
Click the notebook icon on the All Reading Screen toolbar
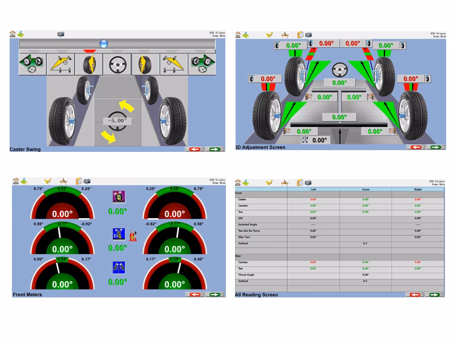300,181
